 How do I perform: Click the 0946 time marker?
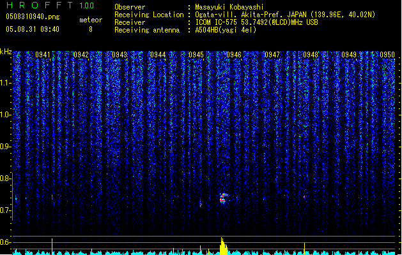(234, 55)
